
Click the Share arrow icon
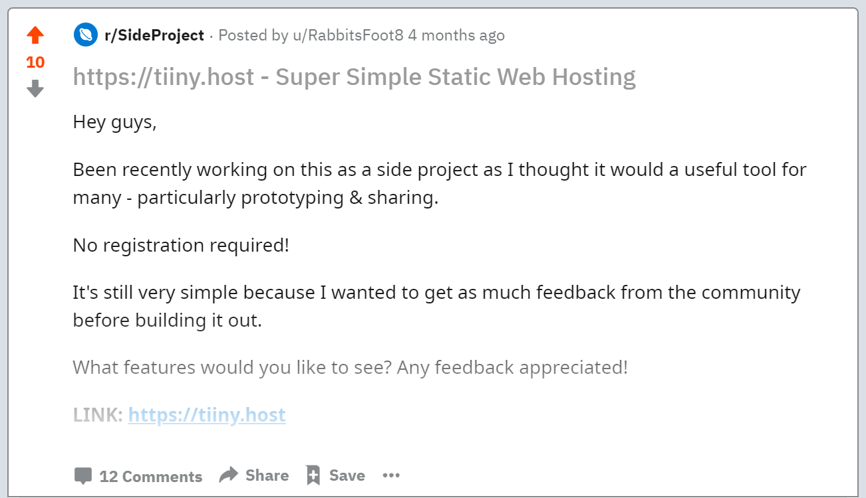click(x=229, y=475)
